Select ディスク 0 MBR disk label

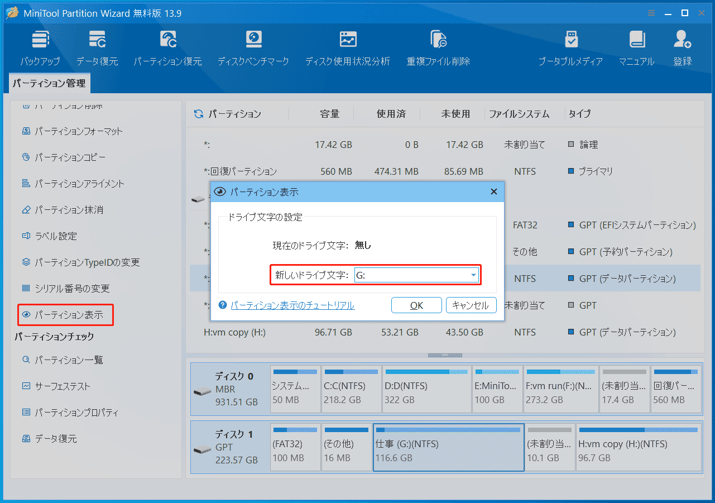(x=229, y=389)
